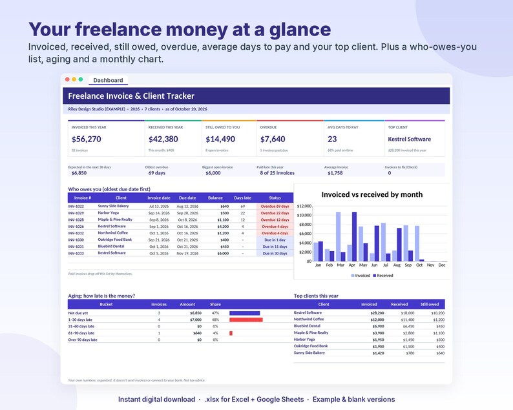Image resolution: width=513 pixels, height=410 pixels.
Task: Click the 8 of 25 invoices value
Action: click(x=277, y=173)
